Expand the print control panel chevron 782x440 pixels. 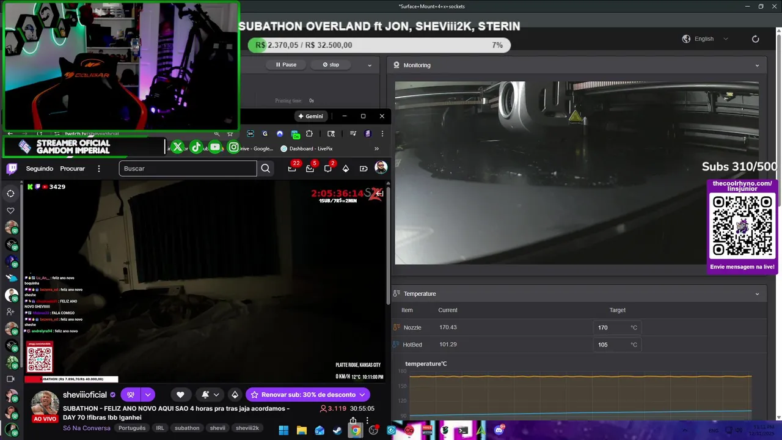(369, 65)
